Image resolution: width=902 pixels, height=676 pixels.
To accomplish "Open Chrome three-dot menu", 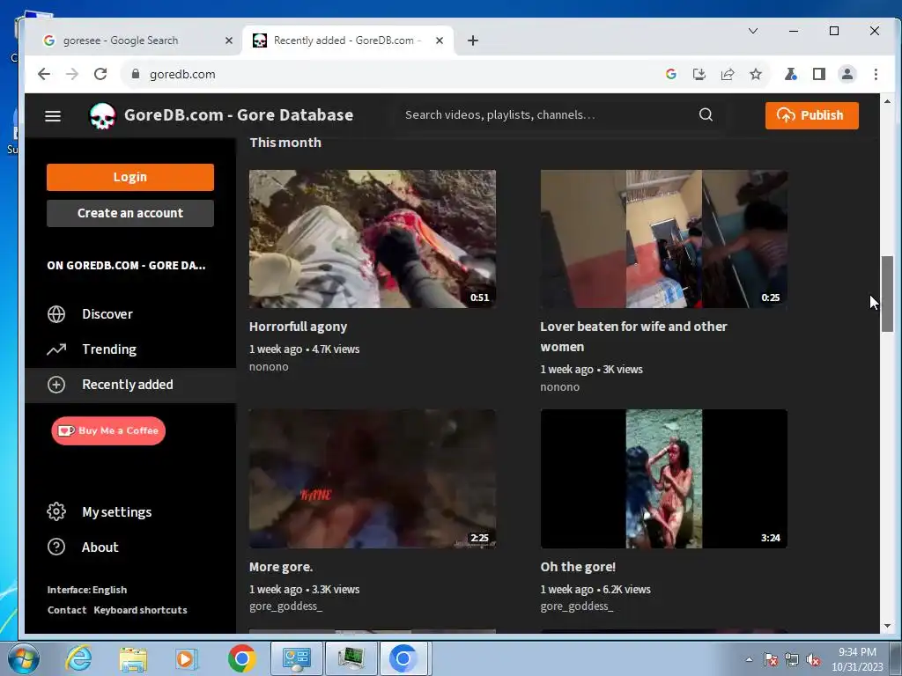I will coord(876,74).
